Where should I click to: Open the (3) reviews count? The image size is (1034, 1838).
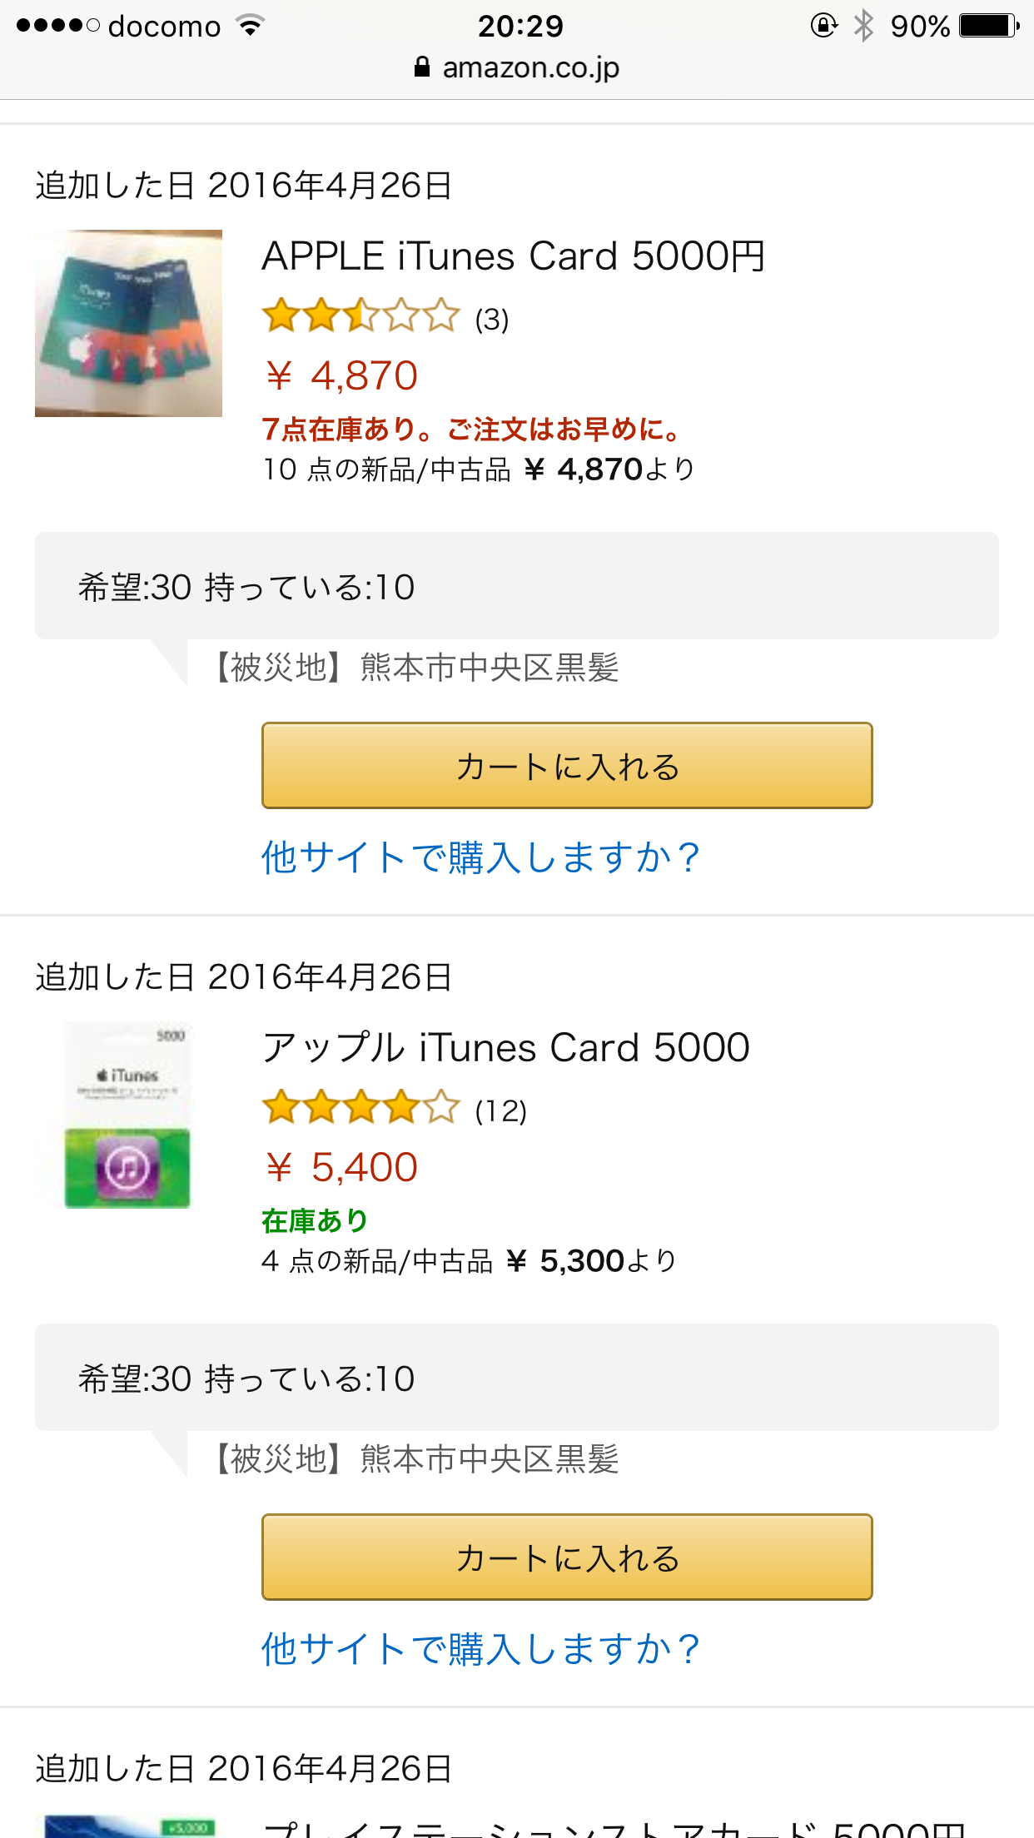point(491,319)
